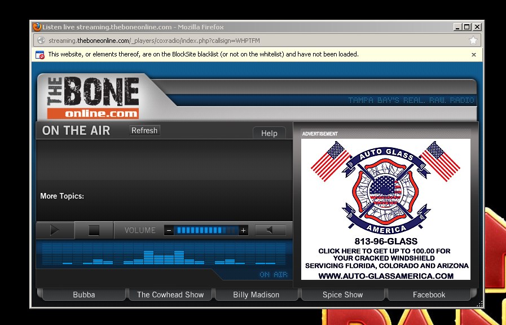The width and height of the screenshot is (506, 325).
Task: Click The Bone online.com logo
Action: coord(93,98)
